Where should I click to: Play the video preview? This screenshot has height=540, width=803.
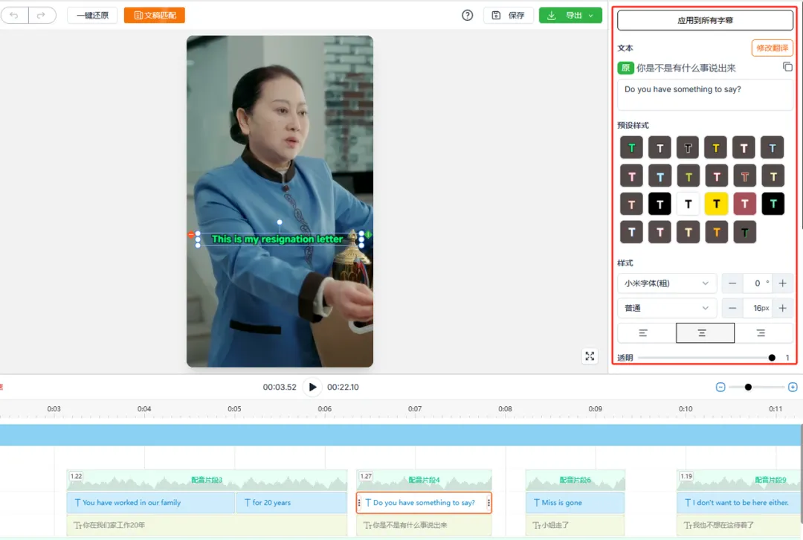(312, 387)
